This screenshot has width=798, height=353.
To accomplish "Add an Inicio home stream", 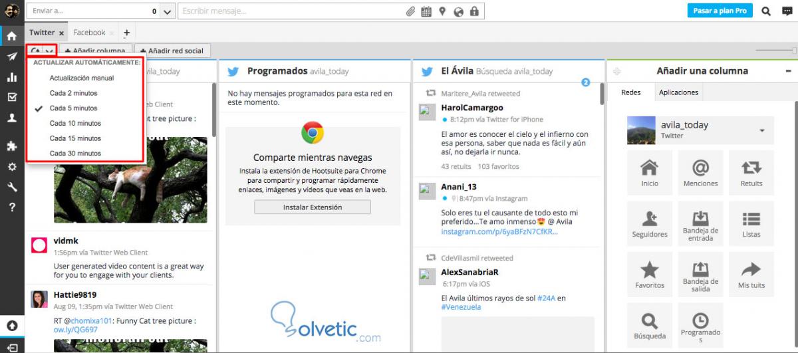I will pyautogui.click(x=650, y=173).
